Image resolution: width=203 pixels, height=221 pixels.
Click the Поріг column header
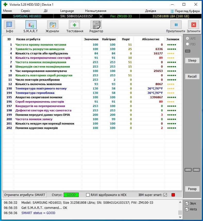click(x=126, y=39)
